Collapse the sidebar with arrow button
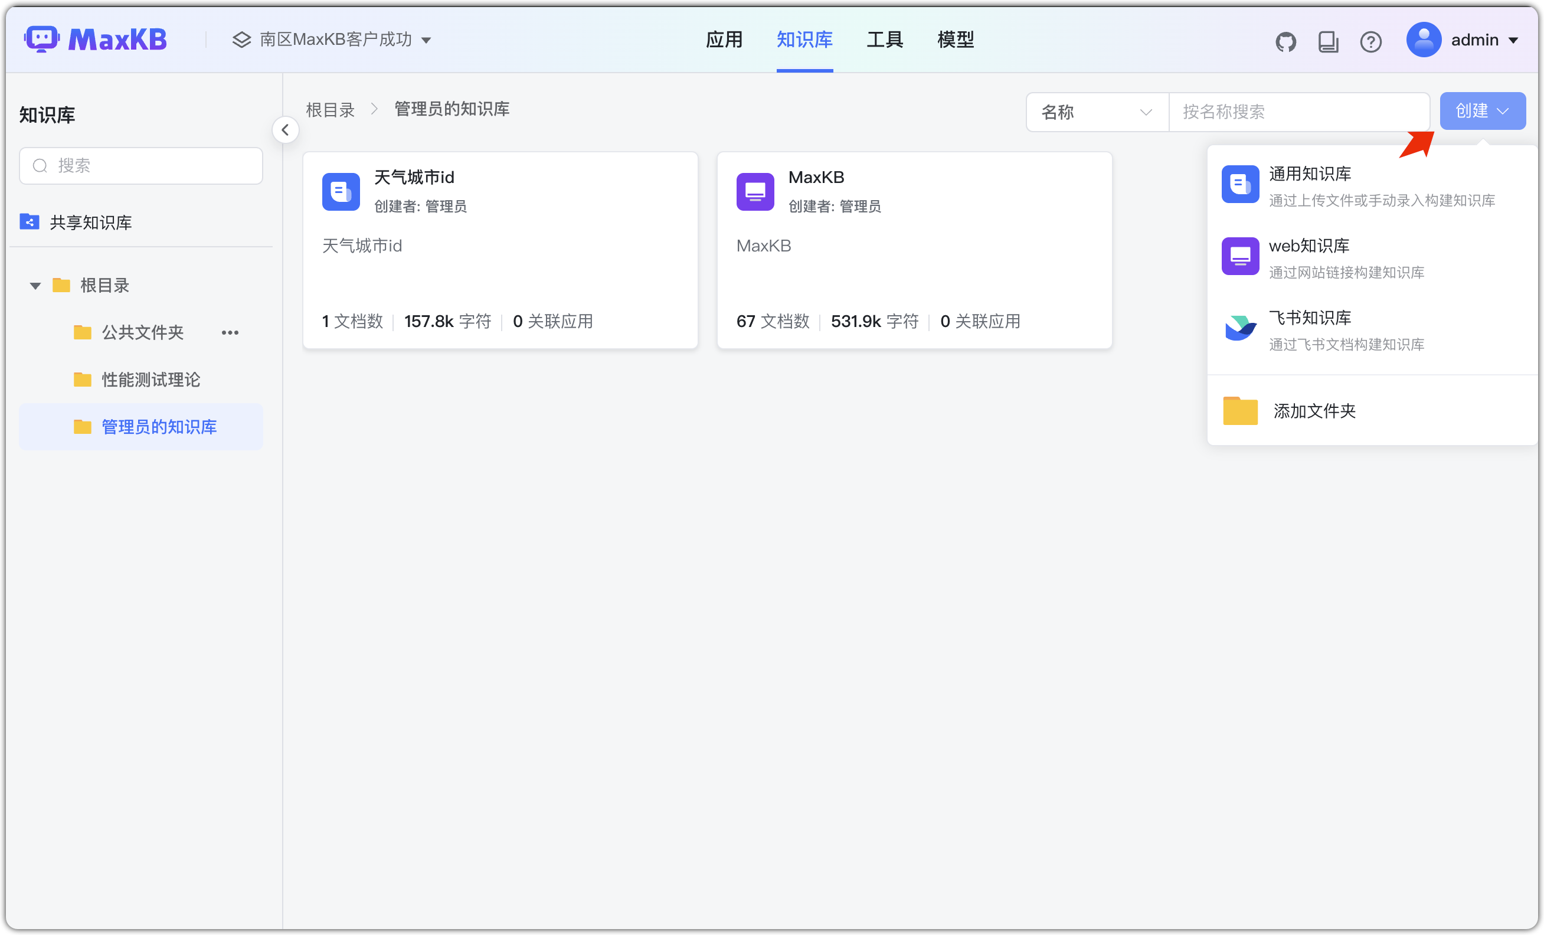1544x935 pixels. pos(285,130)
